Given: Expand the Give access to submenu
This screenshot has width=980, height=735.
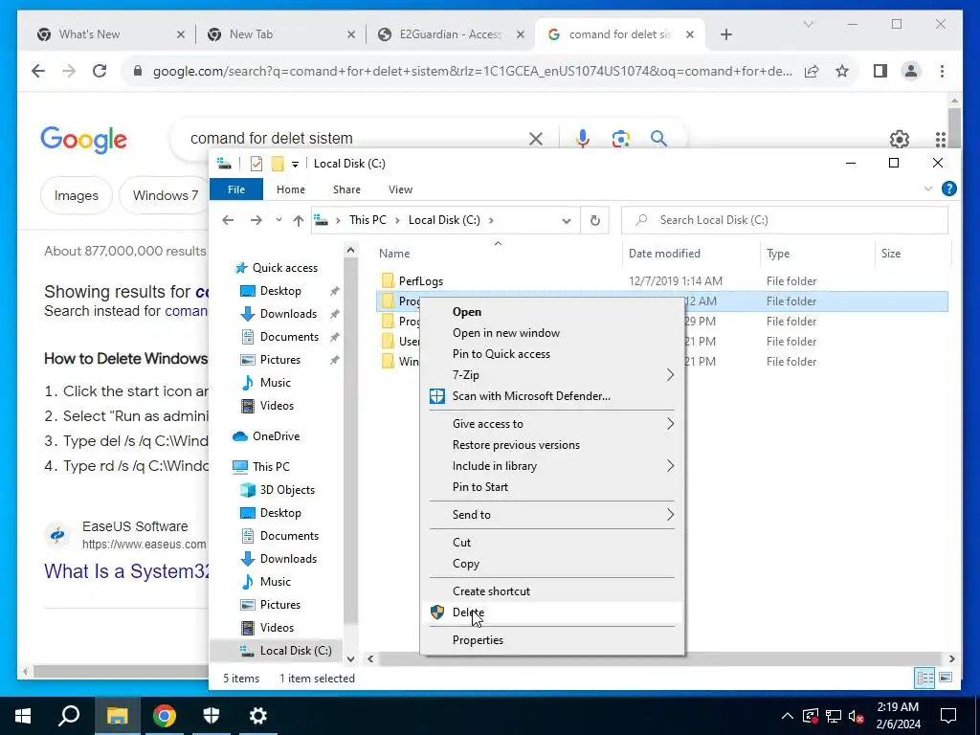Looking at the screenshot, I should pos(552,424).
